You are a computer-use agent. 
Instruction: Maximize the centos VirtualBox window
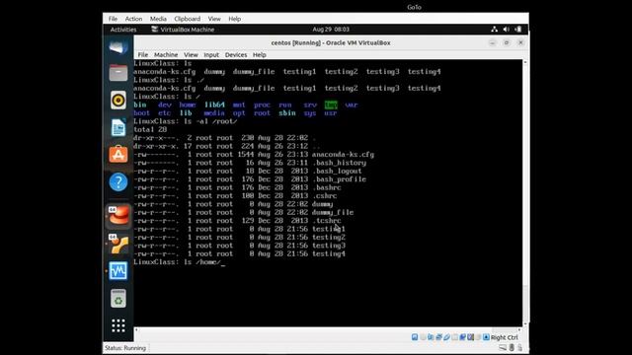(507, 42)
